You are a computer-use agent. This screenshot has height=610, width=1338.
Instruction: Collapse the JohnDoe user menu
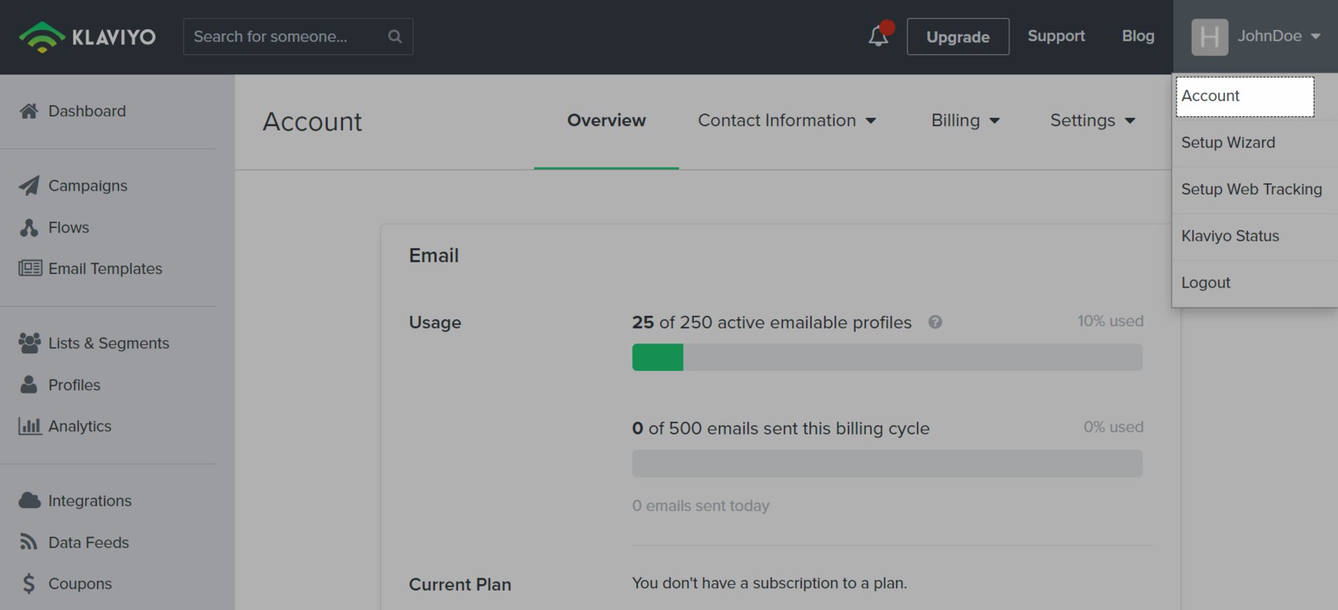[1255, 37]
